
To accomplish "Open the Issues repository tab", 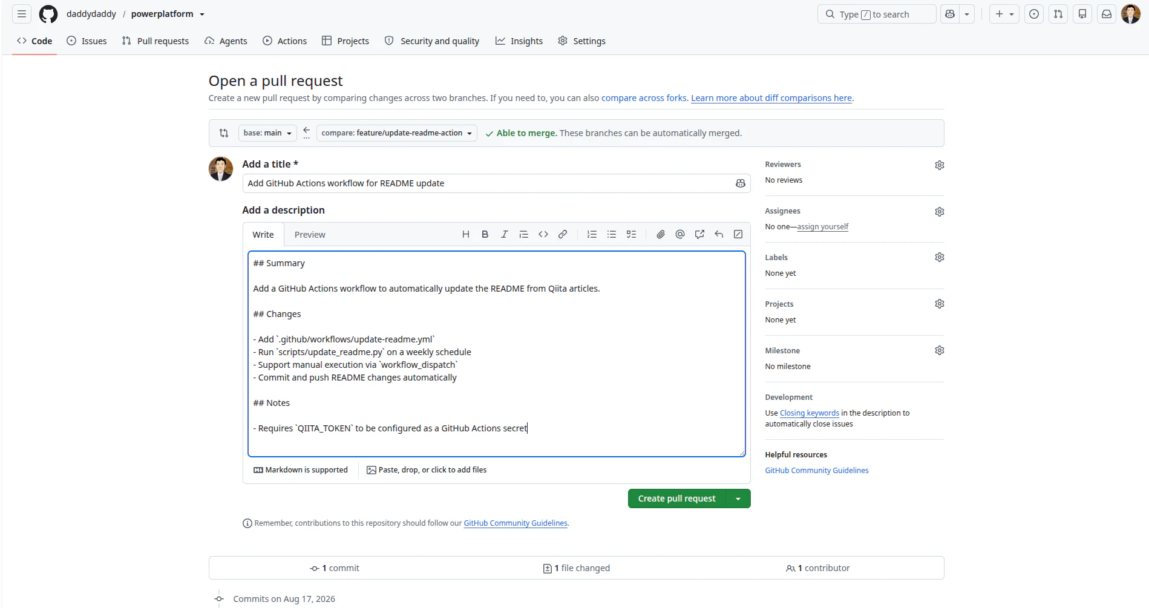I will click(87, 41).
